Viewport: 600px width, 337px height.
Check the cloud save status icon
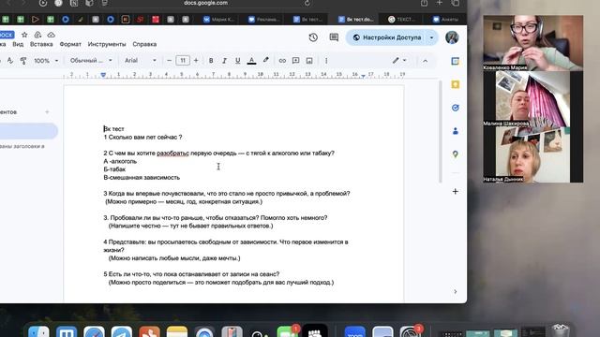(x=51, y=35)
